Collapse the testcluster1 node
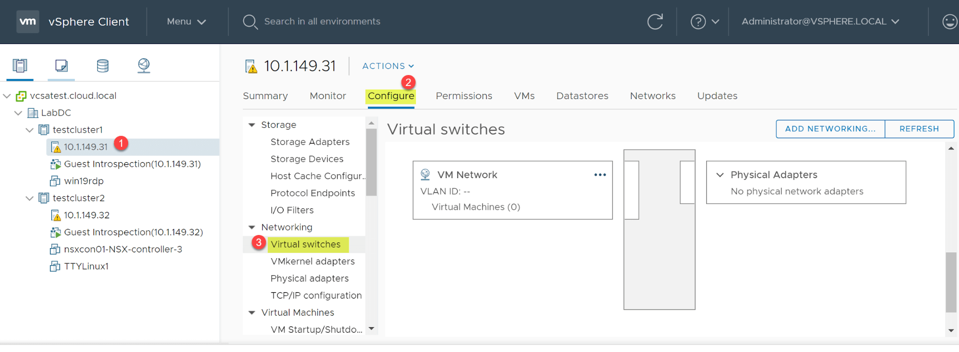 (30, 130)
